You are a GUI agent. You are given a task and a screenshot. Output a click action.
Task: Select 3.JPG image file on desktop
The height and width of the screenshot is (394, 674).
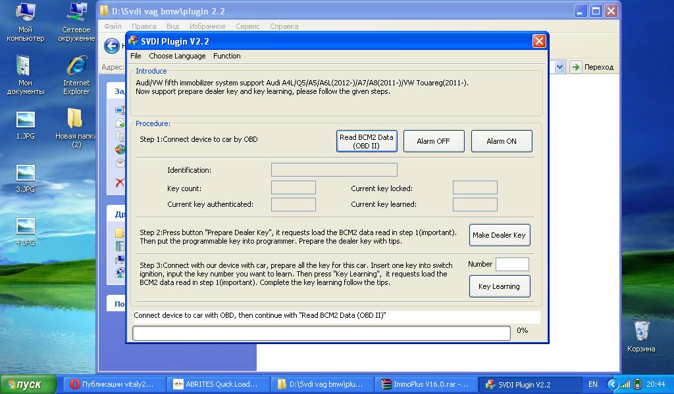click(26, 179)
